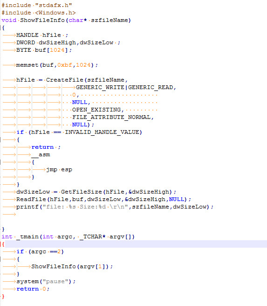
Task: Click the __asm keyword
Action: coord(41,154)
